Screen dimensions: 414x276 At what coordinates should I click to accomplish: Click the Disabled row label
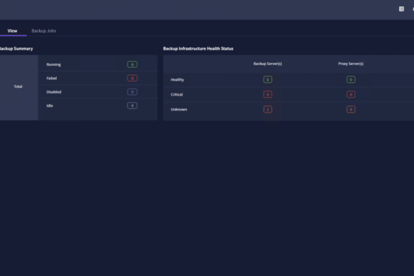point(54,92)
